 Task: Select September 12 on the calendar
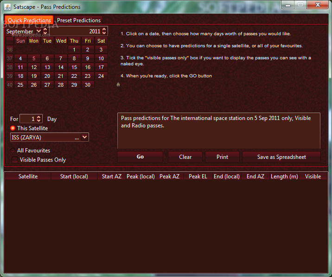pyautogui.click(x=34, y=67)
